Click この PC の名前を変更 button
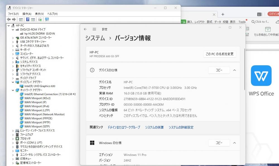Screen dimensions: 279x166 point(220,54)
